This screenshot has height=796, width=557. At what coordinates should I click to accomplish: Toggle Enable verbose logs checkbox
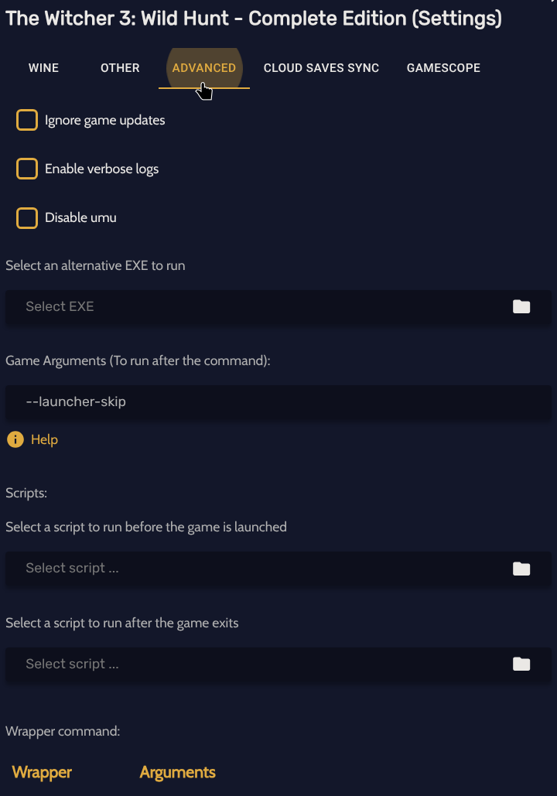[27, 169]
